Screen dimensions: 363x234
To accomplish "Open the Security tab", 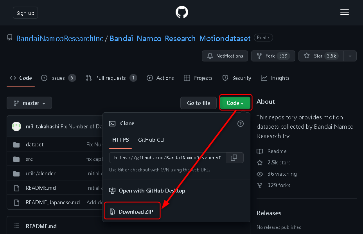I will [x=237, y=78].
